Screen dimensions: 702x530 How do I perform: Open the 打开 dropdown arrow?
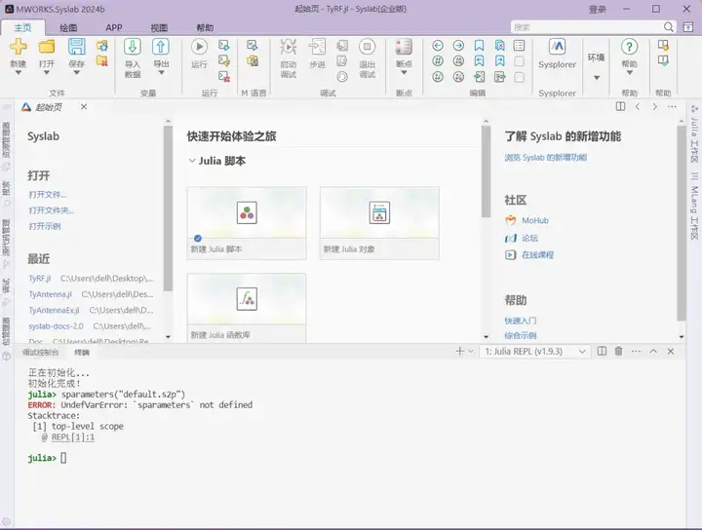click(47, 72)
